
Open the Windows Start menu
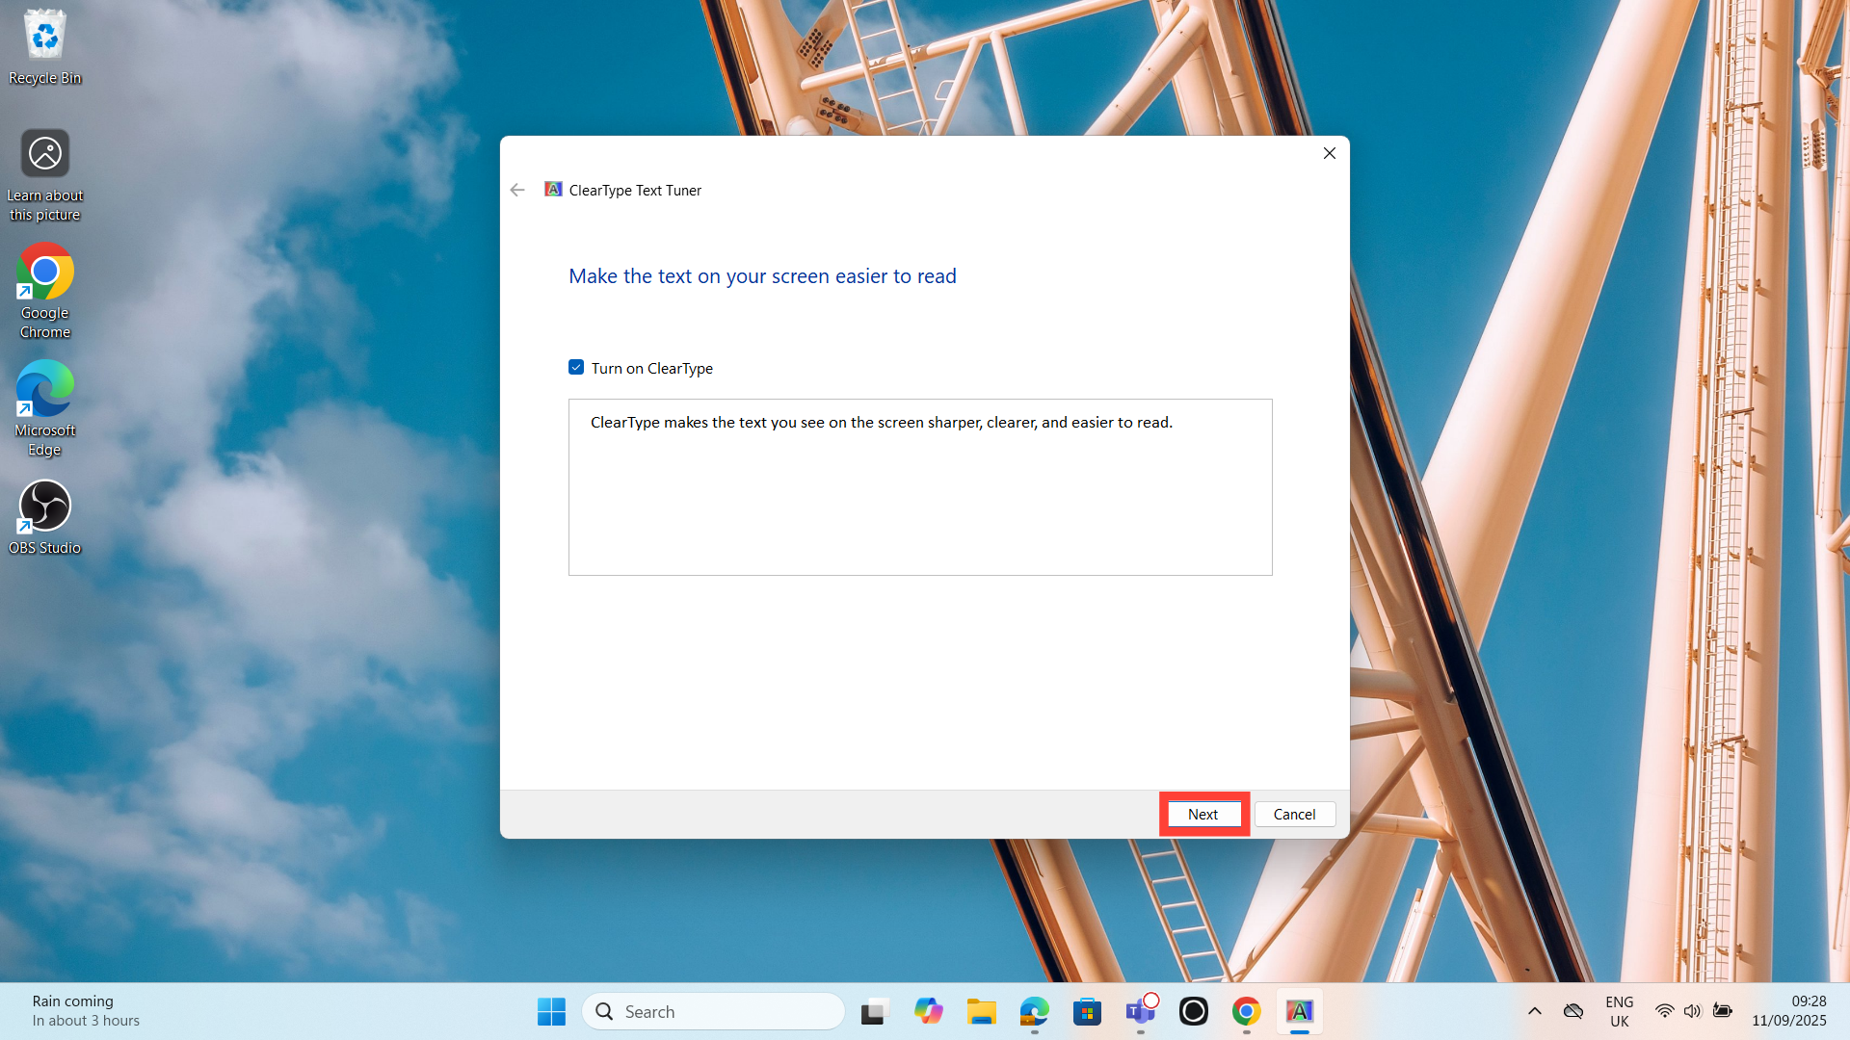point(551,1011)
